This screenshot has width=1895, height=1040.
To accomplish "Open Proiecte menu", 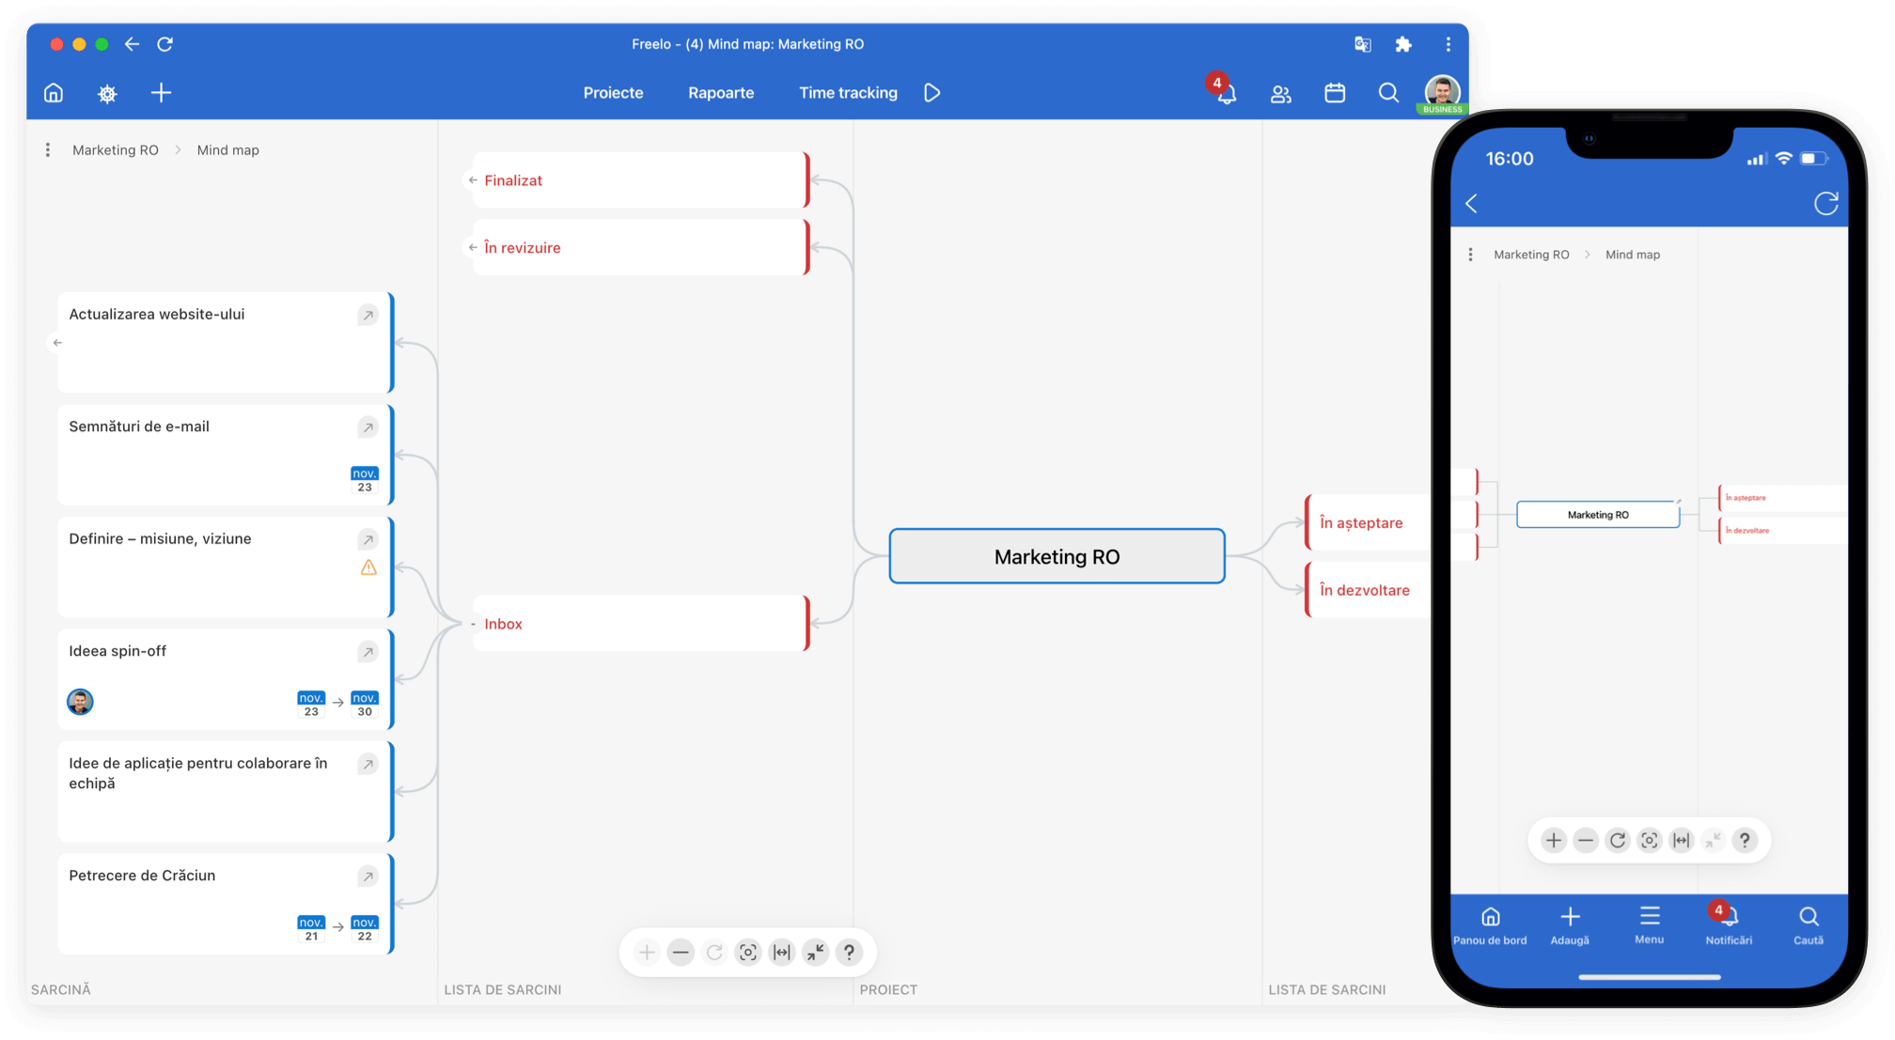I will 613,93.
